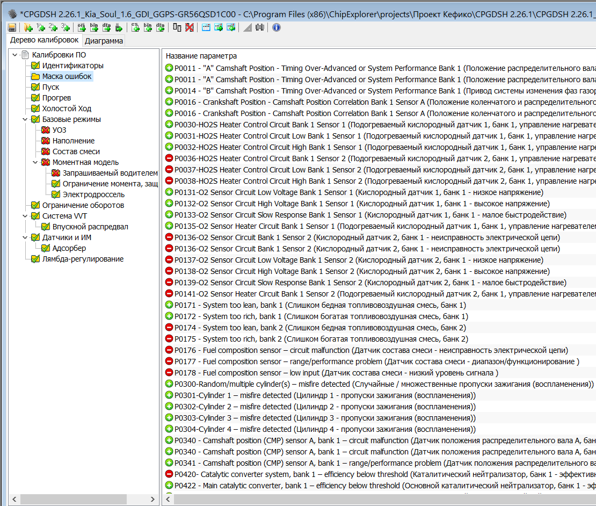Screen dimensions: 596x506
Task: Toggle P0171 System too lean status icon
Action: 169,305
